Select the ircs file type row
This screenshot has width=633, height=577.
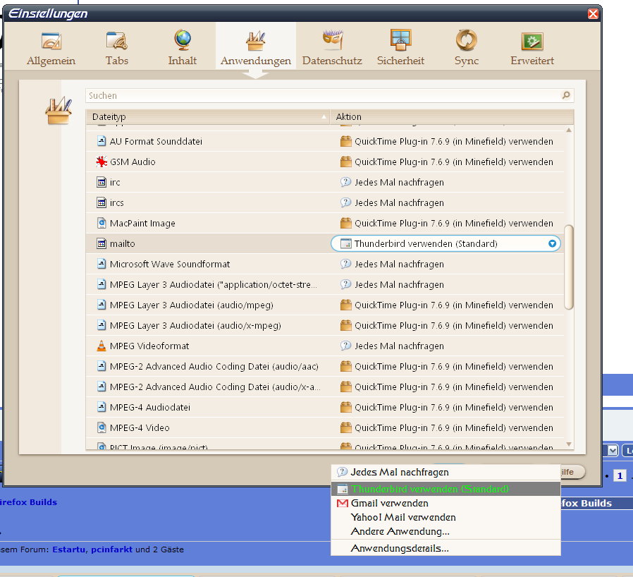pos(325,203)
